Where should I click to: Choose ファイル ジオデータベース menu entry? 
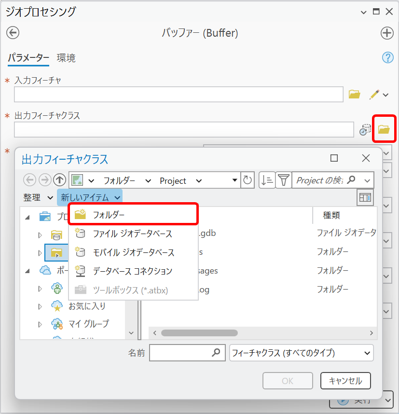pos(133,234)
